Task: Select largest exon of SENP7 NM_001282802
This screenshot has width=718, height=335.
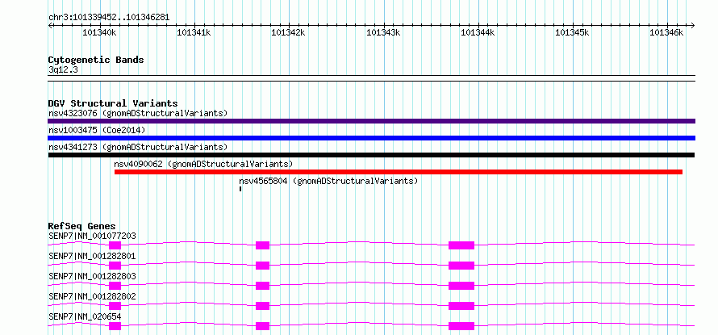Action: [x=461, y=306]
